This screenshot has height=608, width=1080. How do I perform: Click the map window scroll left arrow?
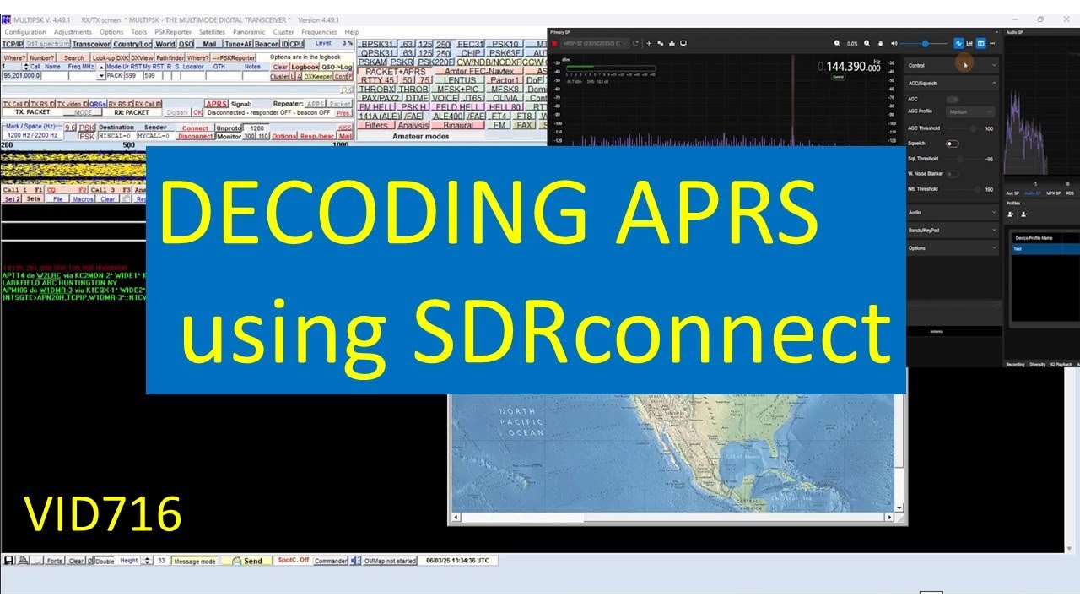click(x=456, y=517)
